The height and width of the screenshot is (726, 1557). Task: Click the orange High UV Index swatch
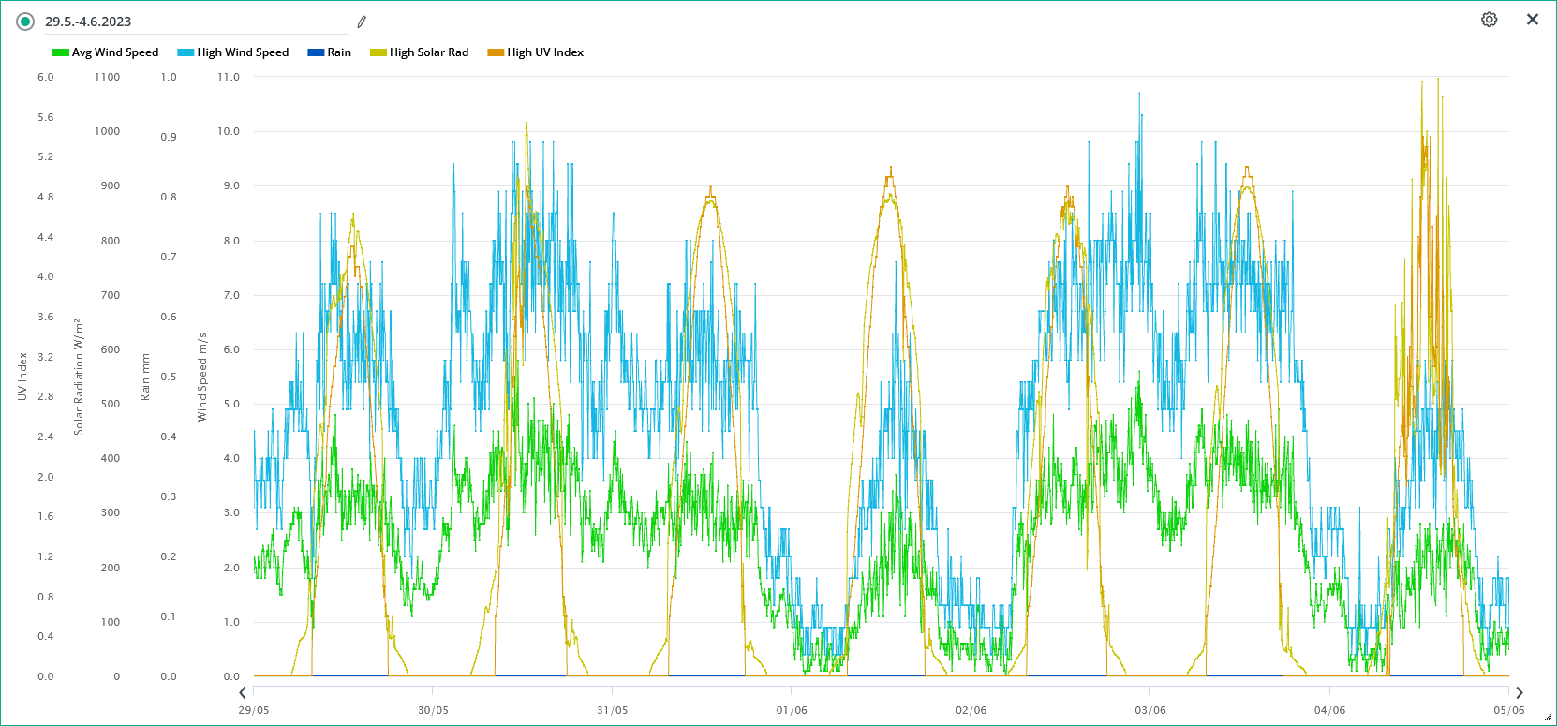coord(496,52)
